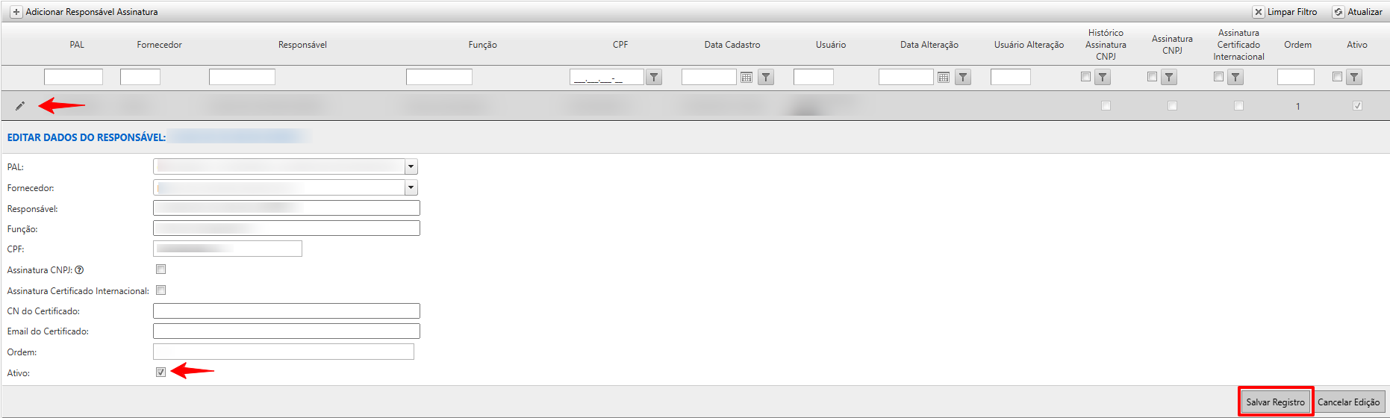Image resolution: width=1390 pixels, height=418 pixels.
Task: Enable the Assinatura CNPJ checkbox in form
Action: [x=160, y=269]
